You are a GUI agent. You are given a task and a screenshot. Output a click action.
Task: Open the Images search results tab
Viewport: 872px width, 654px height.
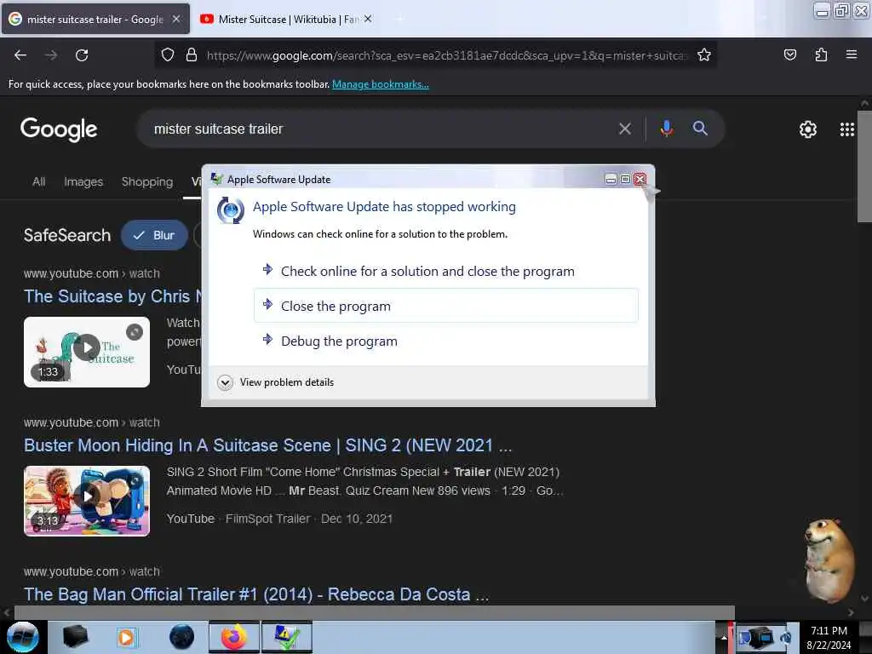[83, 182]
